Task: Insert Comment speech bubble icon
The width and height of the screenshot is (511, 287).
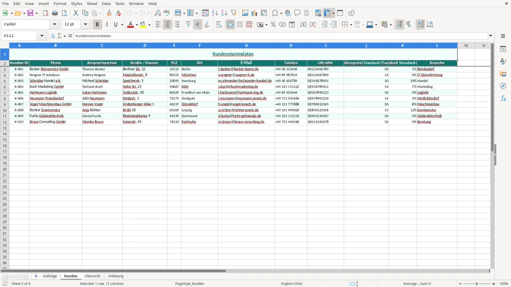Action: (297, 13)
